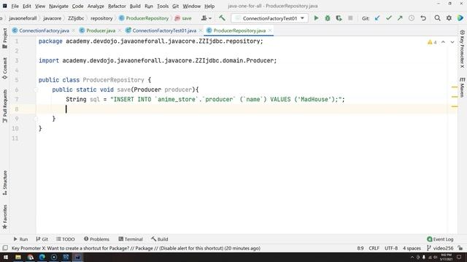
Task: Open the Windows Start menu
Action: (x=6, y=257)
